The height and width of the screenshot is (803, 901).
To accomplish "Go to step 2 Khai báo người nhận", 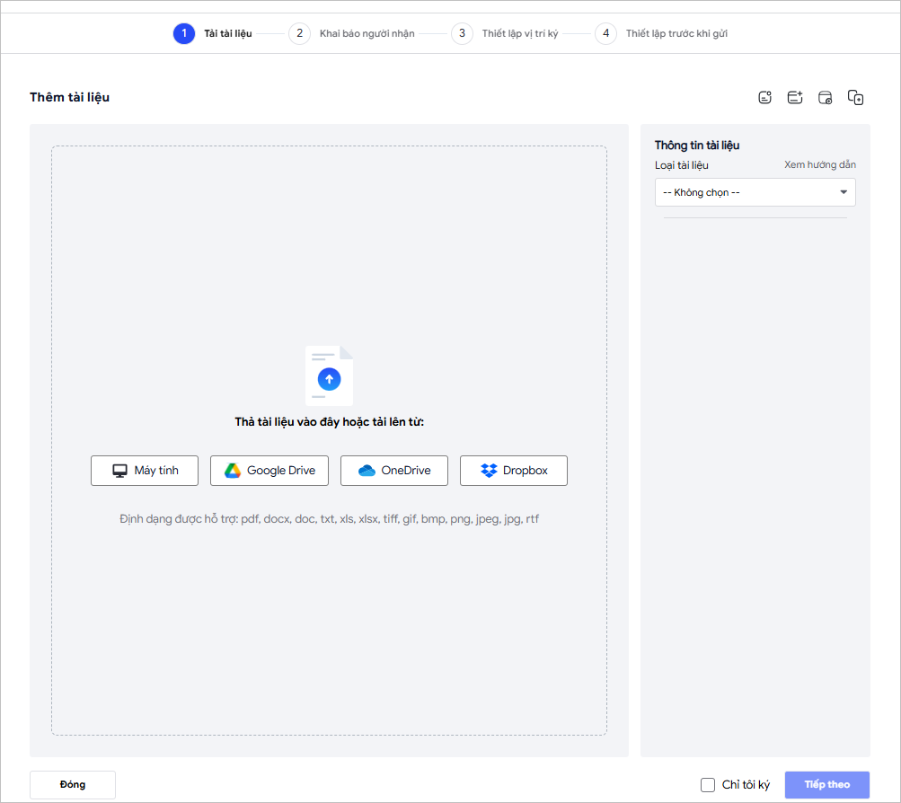I will (299, 34).
